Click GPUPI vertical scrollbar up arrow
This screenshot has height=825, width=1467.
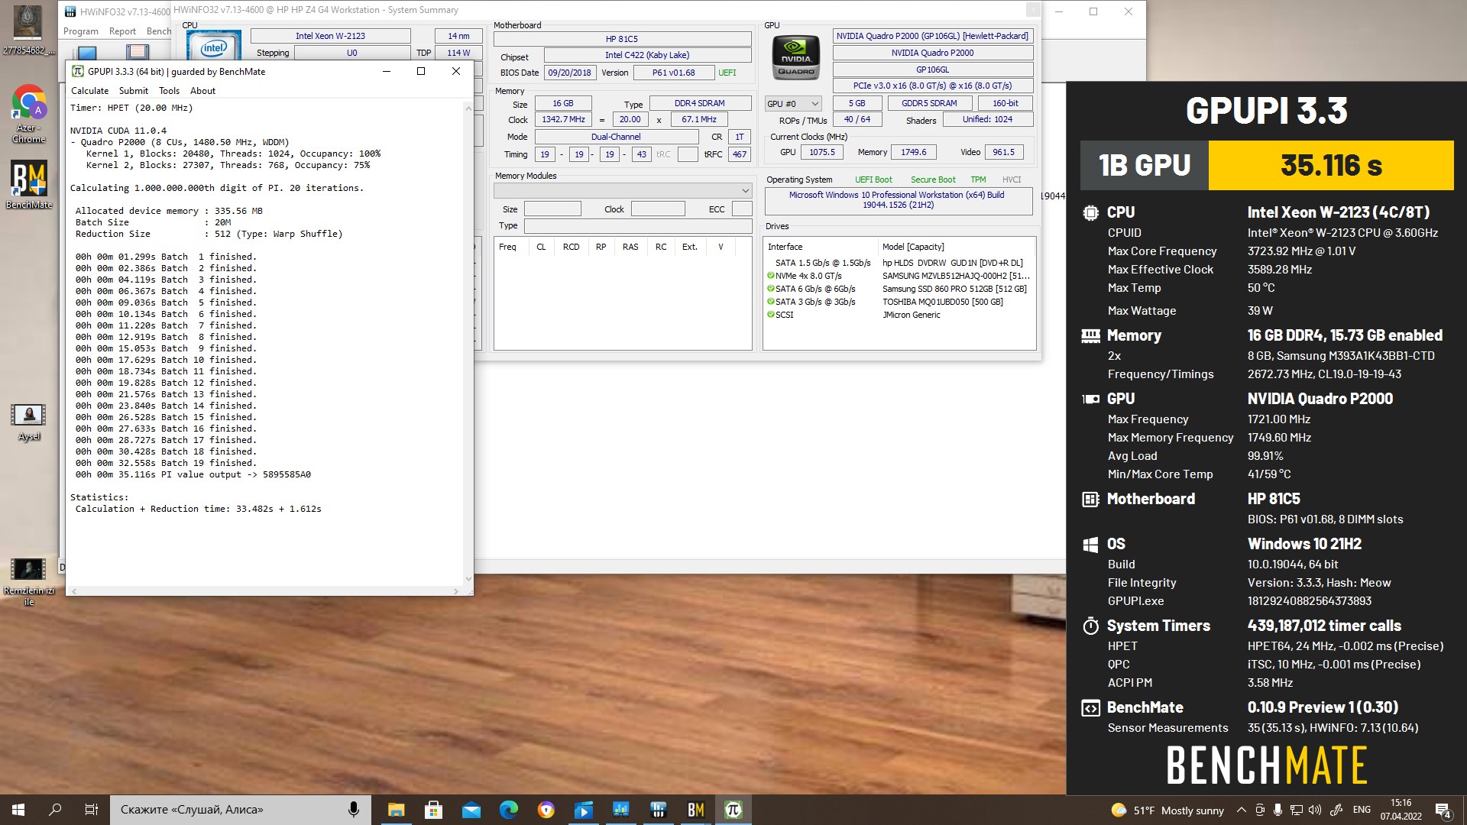468,108
